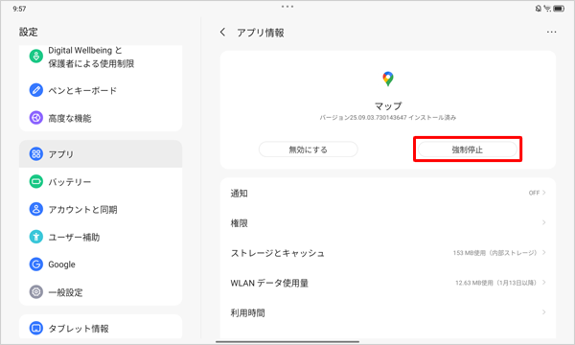Tap the battery status bar icon

tap(559, 9)
